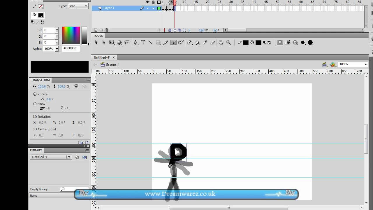
Task: Toggle Layer 1 visibility dot
Action: tap(148, 8)
